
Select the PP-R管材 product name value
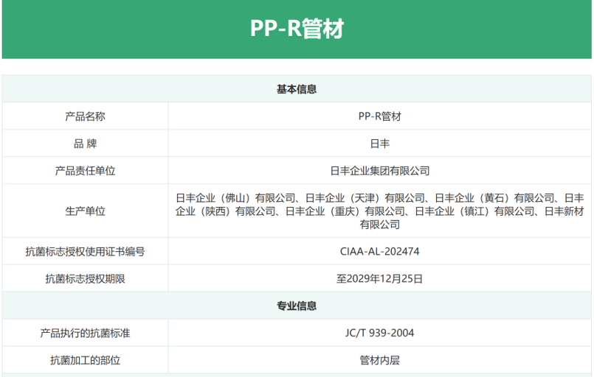379,116
